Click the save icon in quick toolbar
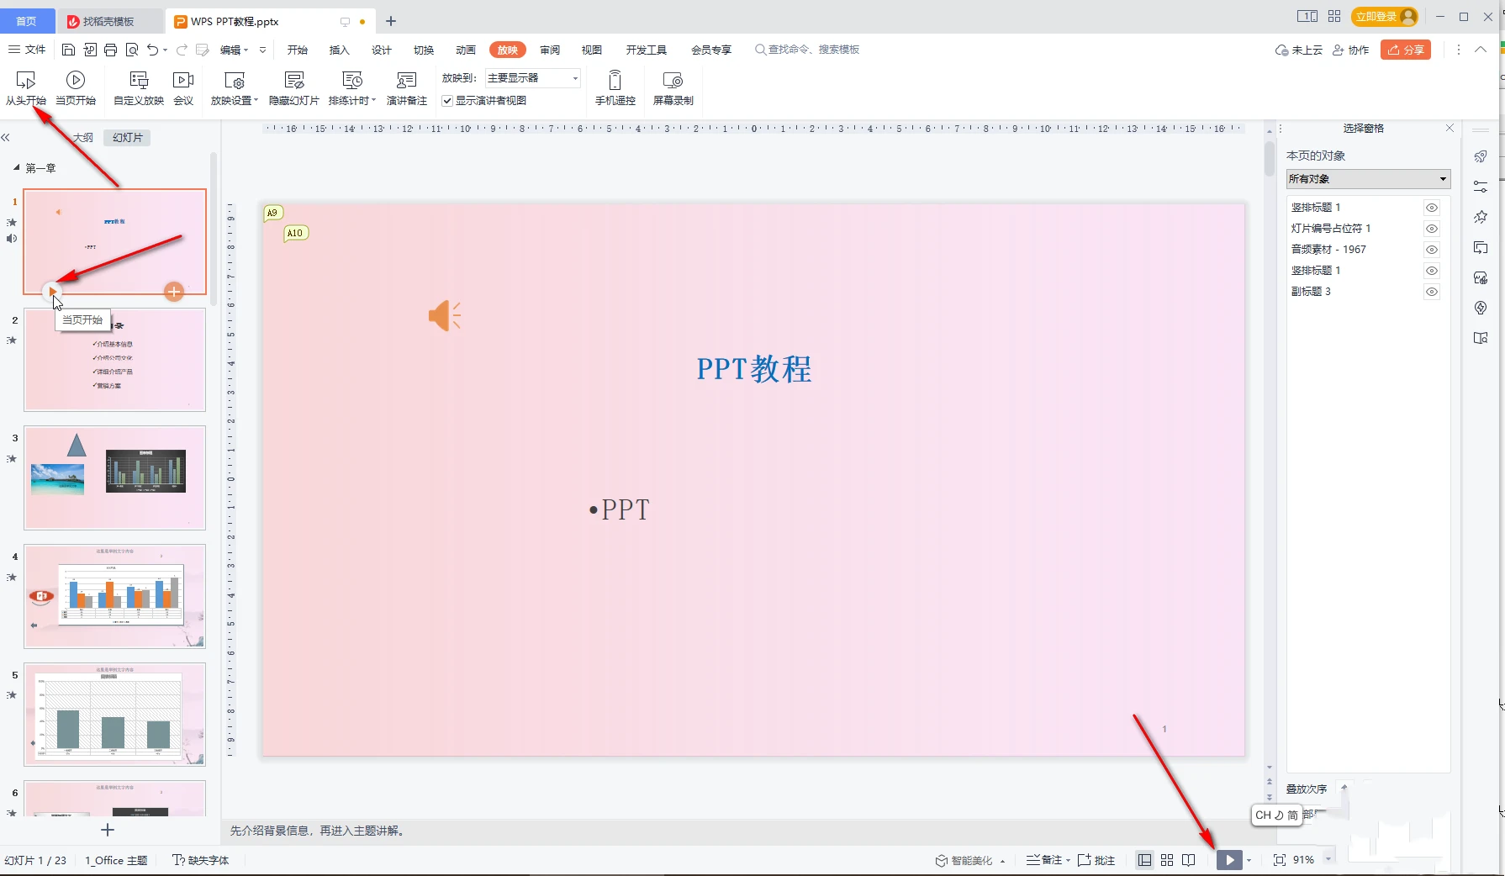1505x876 pixels. [69, 50]
